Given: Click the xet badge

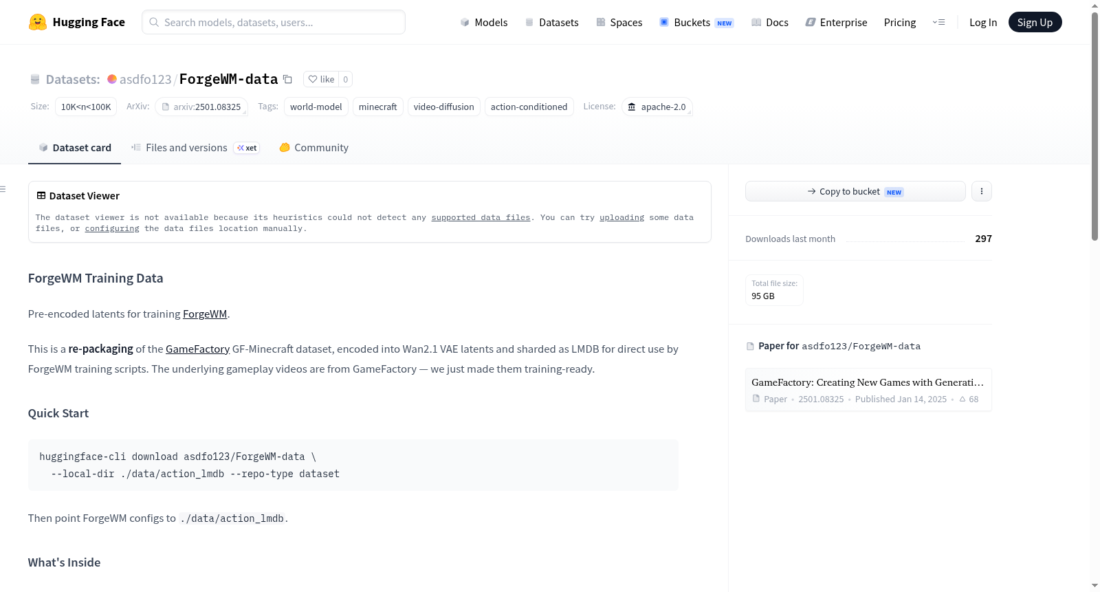Looking at the screenshot, I should point(247,148).
